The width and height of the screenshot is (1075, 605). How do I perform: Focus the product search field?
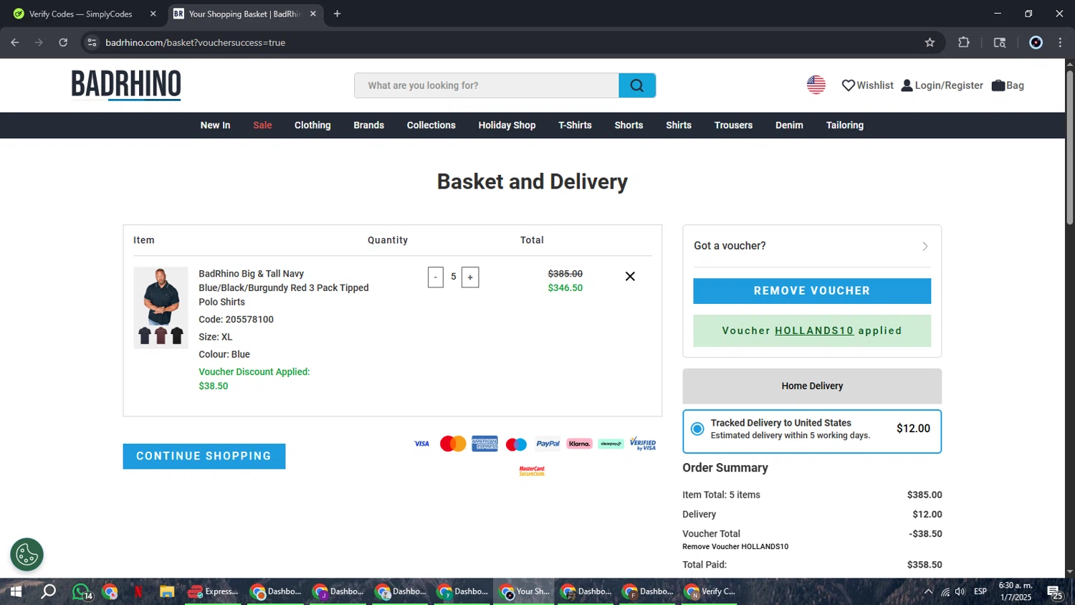pyautogui.click(x=487, y=85)
